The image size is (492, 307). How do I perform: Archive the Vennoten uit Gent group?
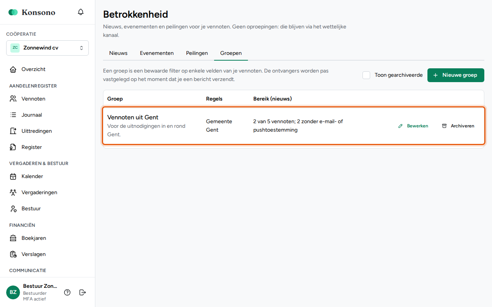458,126
